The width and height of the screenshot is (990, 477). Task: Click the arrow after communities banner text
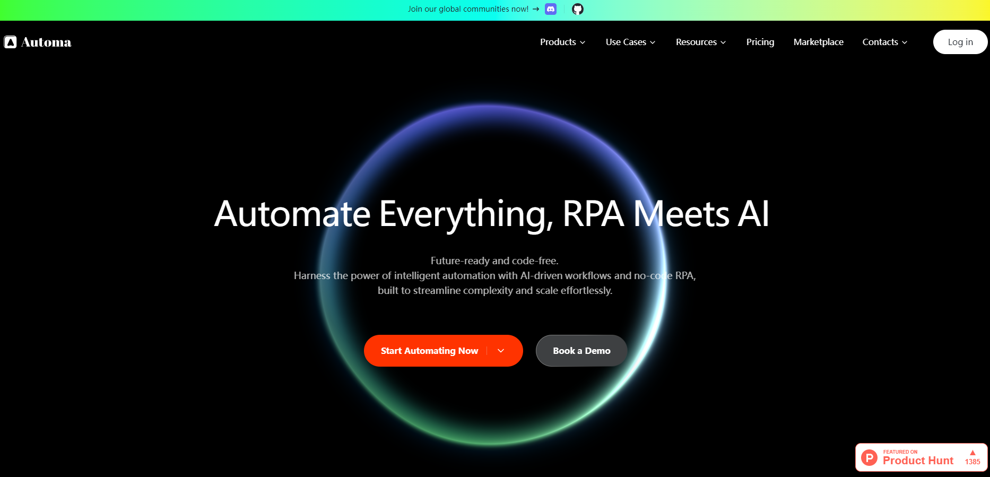536,9
